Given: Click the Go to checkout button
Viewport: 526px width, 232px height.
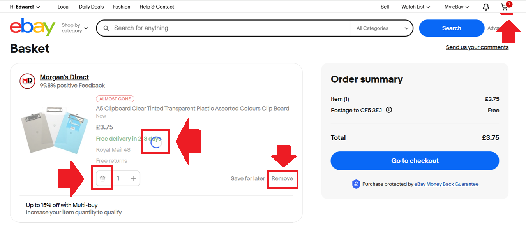Looking at the screenshot, I should click(x=415, y=161).
